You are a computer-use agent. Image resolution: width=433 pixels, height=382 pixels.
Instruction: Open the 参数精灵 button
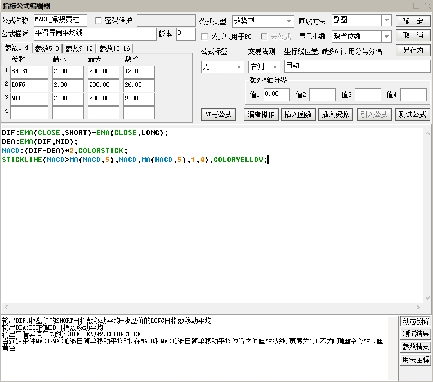(416, 347)
